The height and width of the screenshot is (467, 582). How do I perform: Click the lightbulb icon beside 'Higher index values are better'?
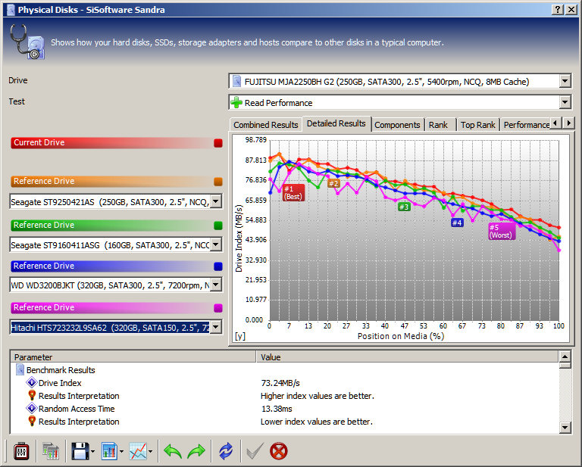(x=33, y=395)
